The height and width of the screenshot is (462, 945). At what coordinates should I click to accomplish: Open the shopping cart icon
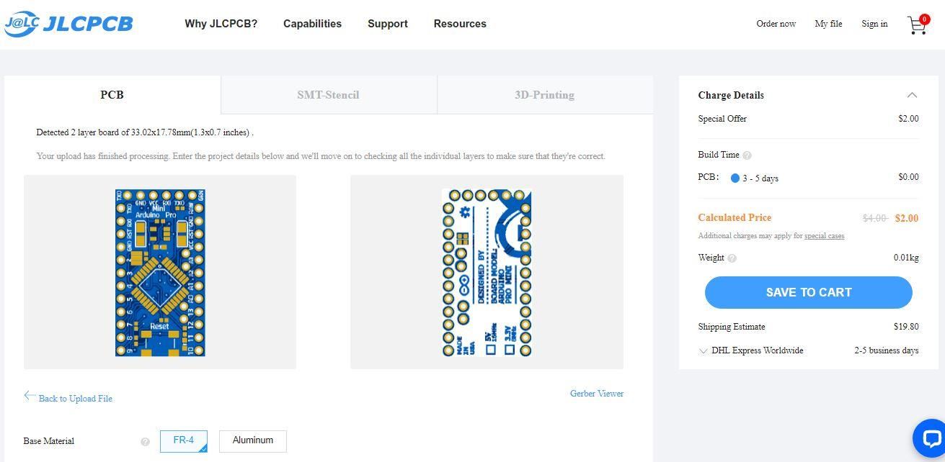916,26
